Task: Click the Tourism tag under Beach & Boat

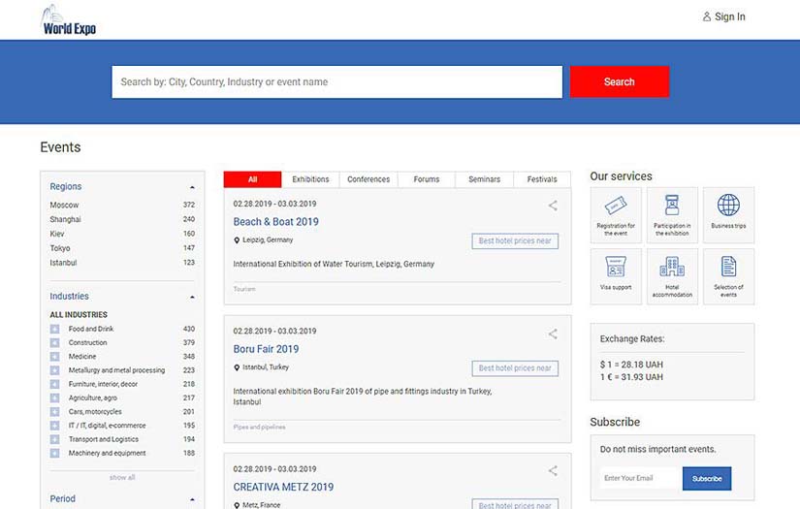Action: (243, 289)
